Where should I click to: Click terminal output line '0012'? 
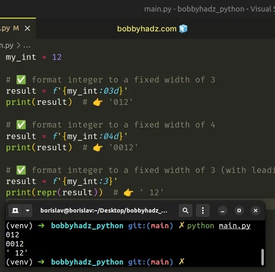coord(15,244)
